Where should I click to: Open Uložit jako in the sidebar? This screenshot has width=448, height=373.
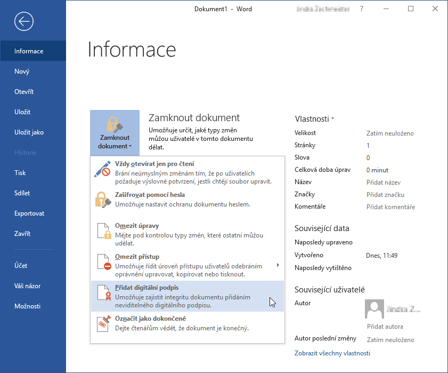[x=33, y=132]
